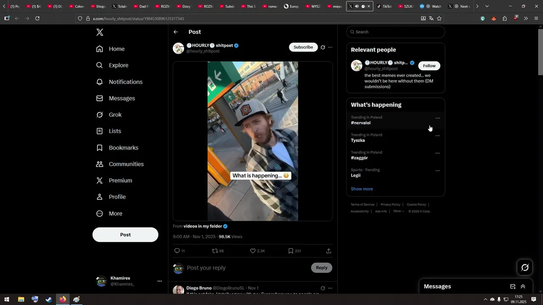Open Communities in the sidebar
Screen dimensions: 543x305
(x=120, y=164)
